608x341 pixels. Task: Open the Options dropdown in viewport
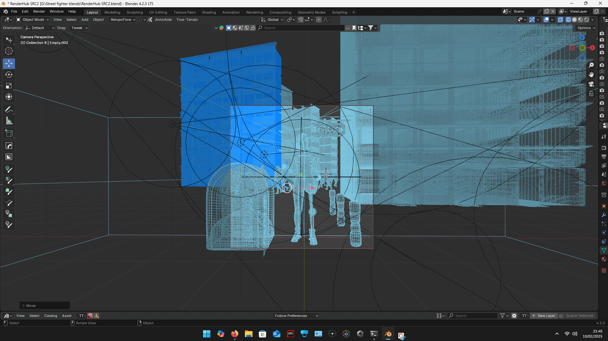point(586,28)
